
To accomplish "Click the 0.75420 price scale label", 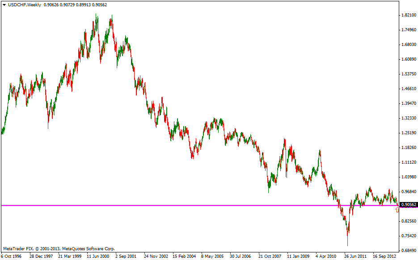I will [409, 236].
